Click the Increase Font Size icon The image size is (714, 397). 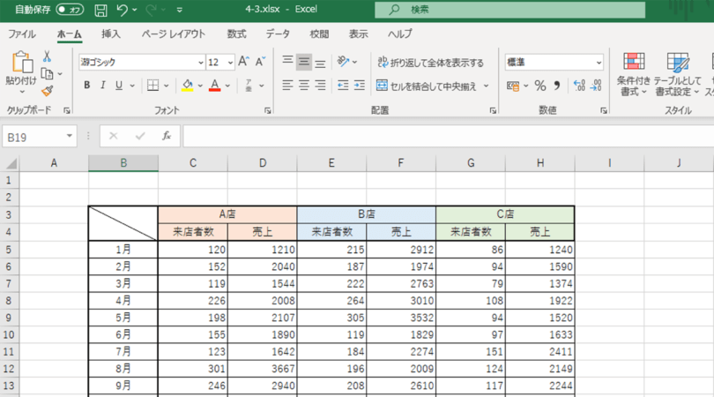pos(244,63)
